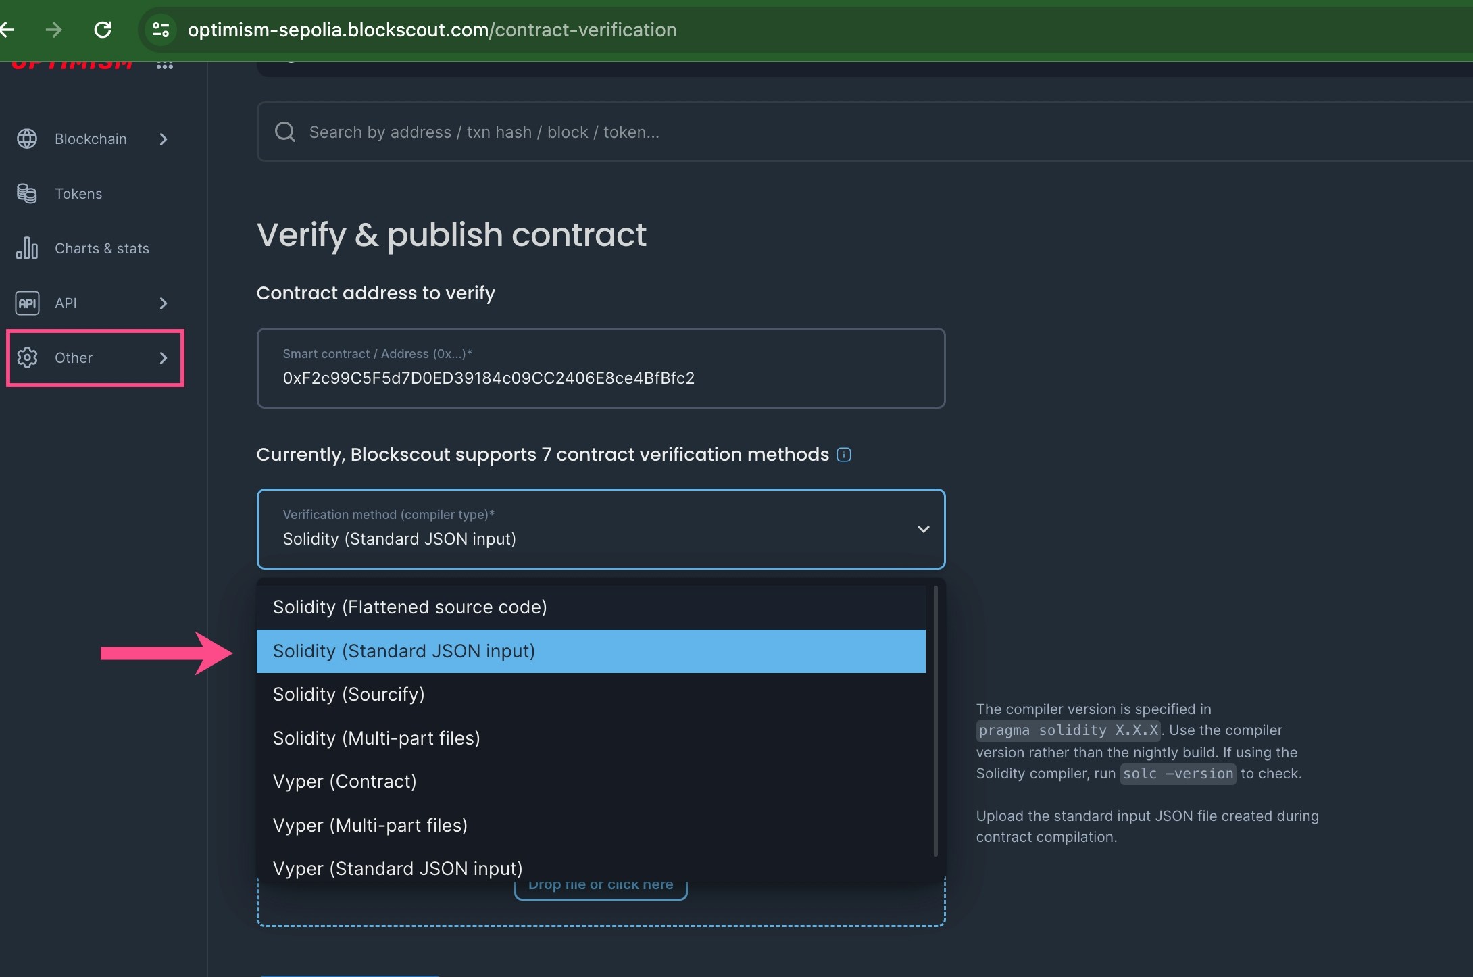Image resolution: width=1473 pixels, height=977 pixels.
Task: Focus the search by address field
Action: coord(865,132)
